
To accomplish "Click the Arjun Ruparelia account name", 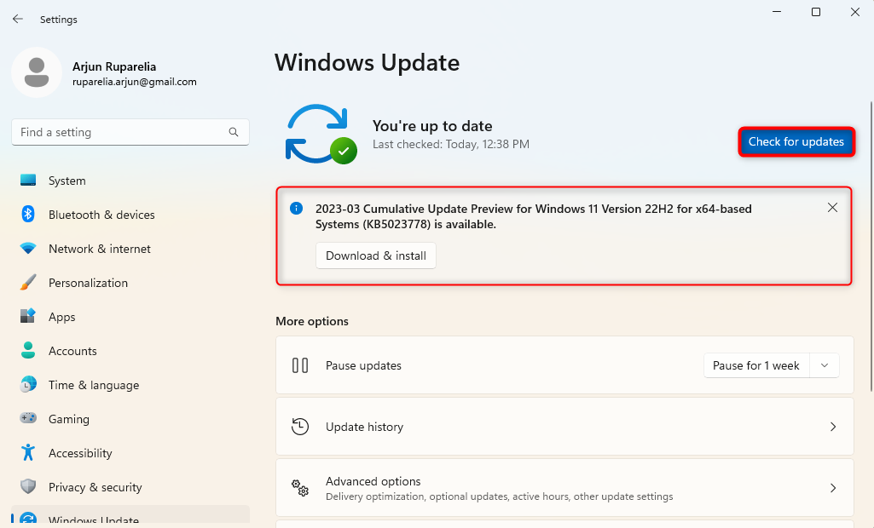I will [x=114, y=66].
